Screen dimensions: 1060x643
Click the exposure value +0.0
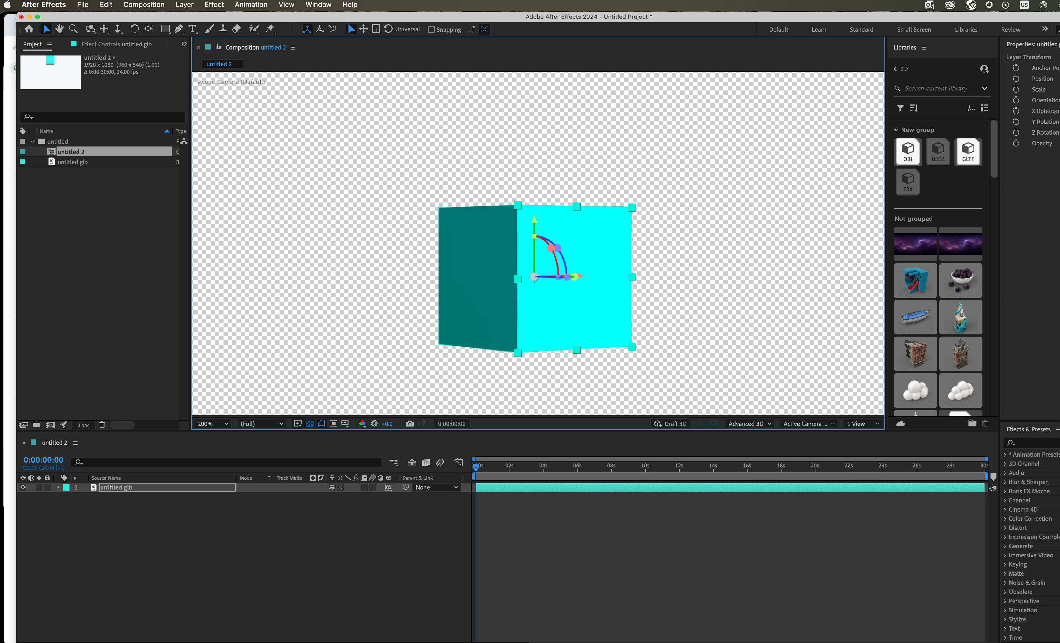point(387,424)
